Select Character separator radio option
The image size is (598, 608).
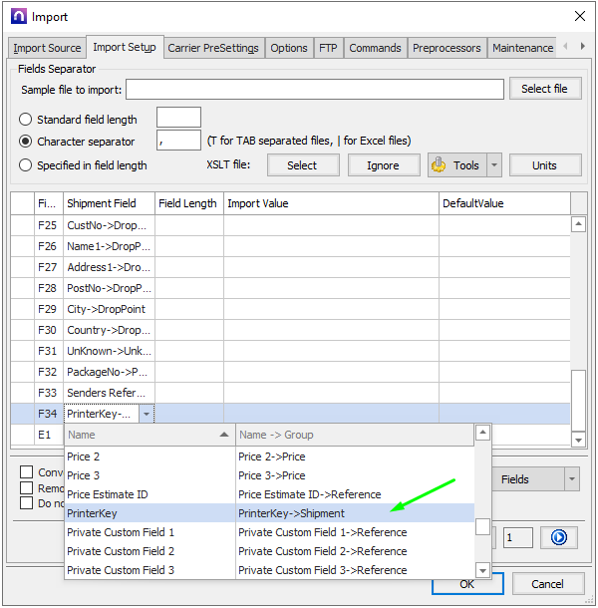coord(27,142)
